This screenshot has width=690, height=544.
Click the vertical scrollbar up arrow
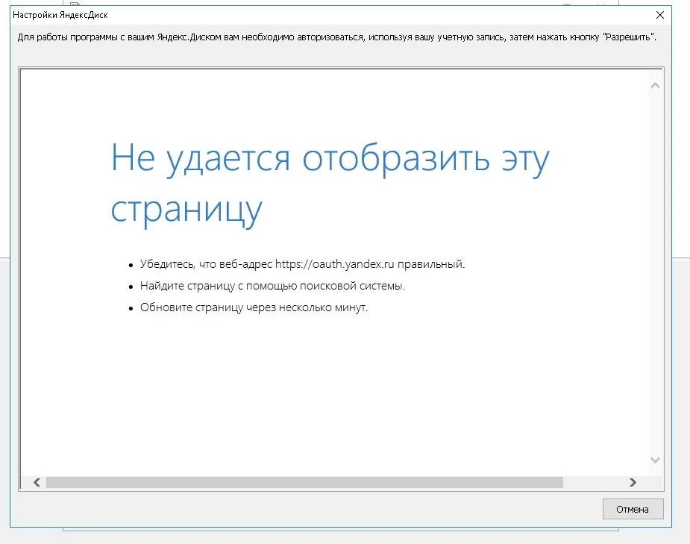click(655, 85)
